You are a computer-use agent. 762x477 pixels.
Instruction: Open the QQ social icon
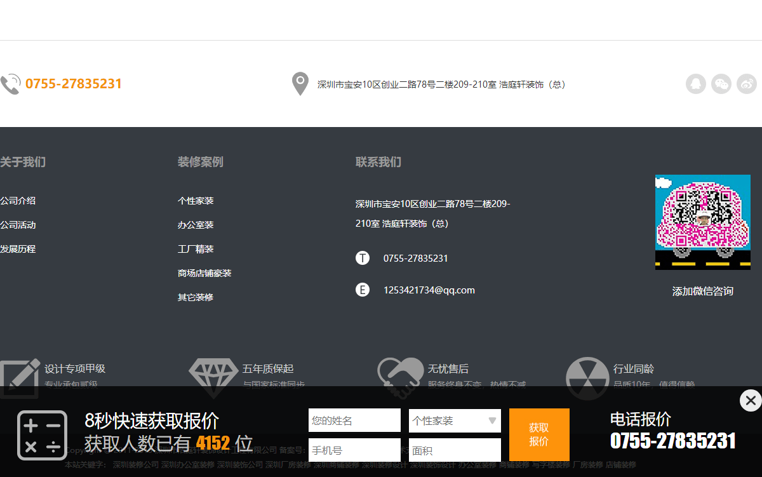696,83
